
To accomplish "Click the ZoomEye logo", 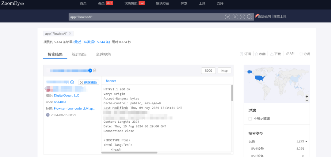I will coord(13,3).
